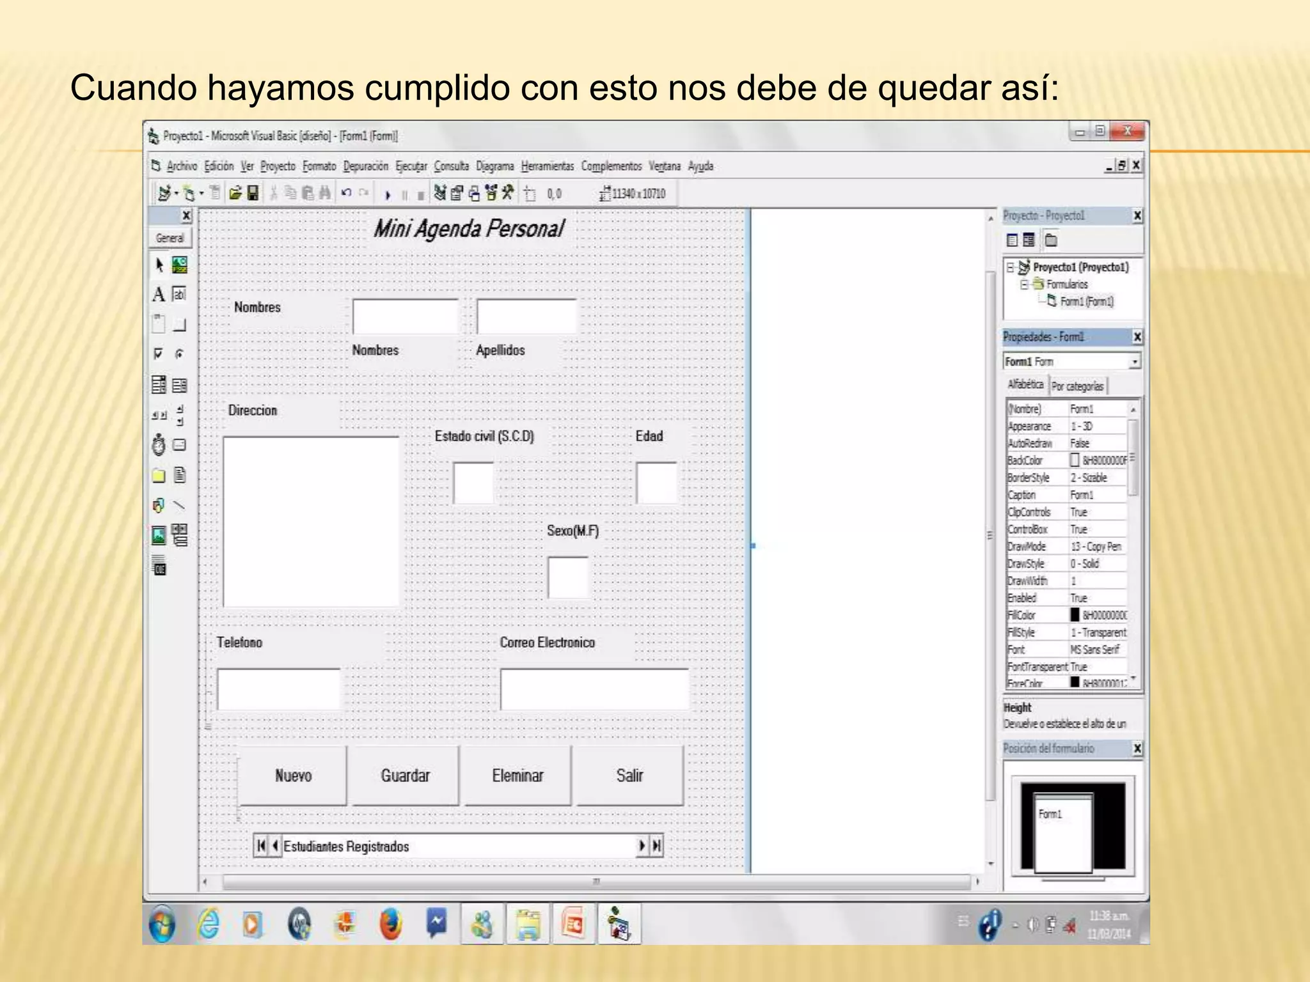The width and height of the screenshot is (1310, 982).
Task: Click the Nuevo button on form
Action: [x=293, y=775]
